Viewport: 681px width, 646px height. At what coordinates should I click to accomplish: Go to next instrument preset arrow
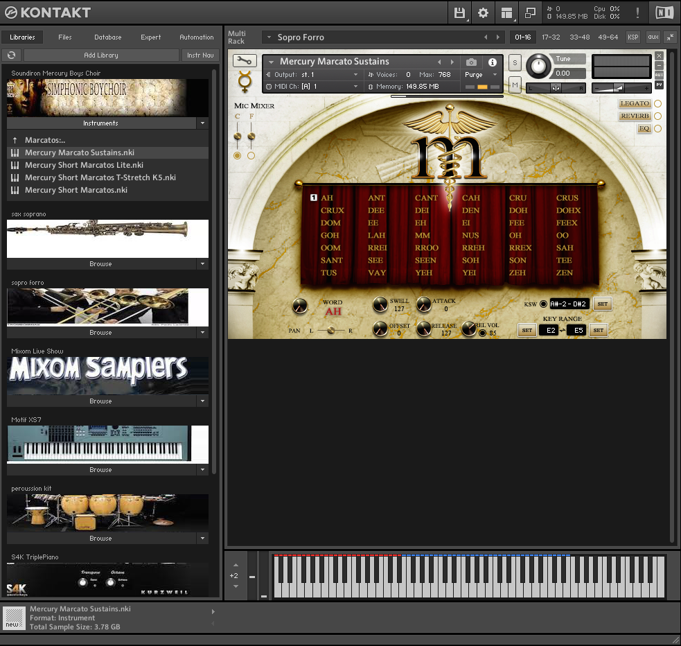[452, 62]
